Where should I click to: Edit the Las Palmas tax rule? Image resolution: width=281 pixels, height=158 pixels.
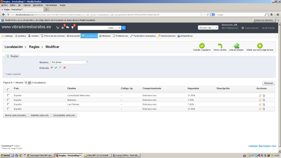coord(260,104)
